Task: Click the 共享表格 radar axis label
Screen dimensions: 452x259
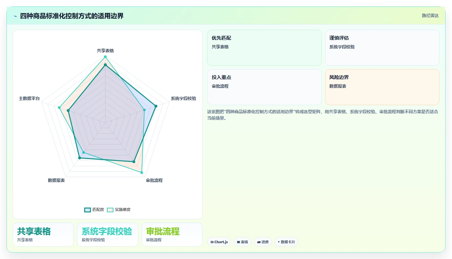Action: (105, 51)
